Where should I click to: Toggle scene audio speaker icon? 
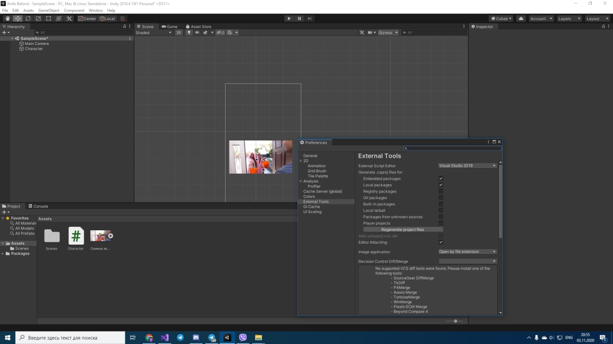197,32
